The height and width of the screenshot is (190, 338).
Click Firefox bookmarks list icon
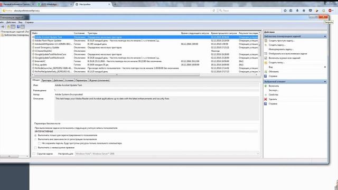point(291,11)
